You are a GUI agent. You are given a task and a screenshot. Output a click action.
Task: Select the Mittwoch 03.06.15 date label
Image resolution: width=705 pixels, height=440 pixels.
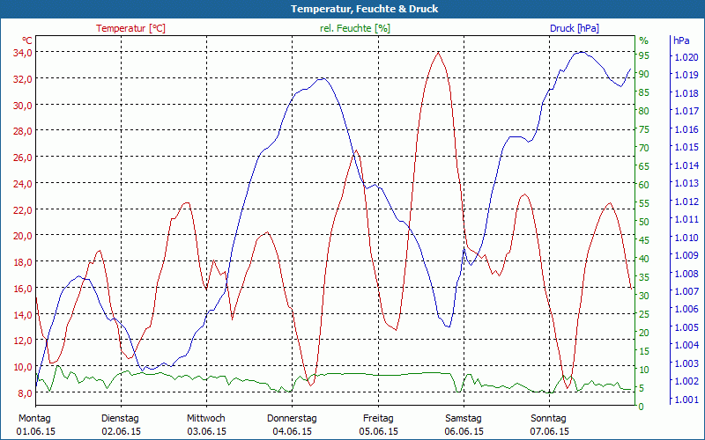click(x=206, y=425)
